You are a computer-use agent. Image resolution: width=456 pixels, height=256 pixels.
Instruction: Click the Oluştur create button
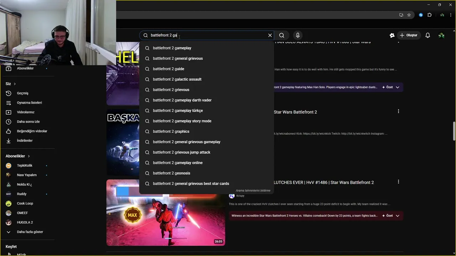(409, 35)
